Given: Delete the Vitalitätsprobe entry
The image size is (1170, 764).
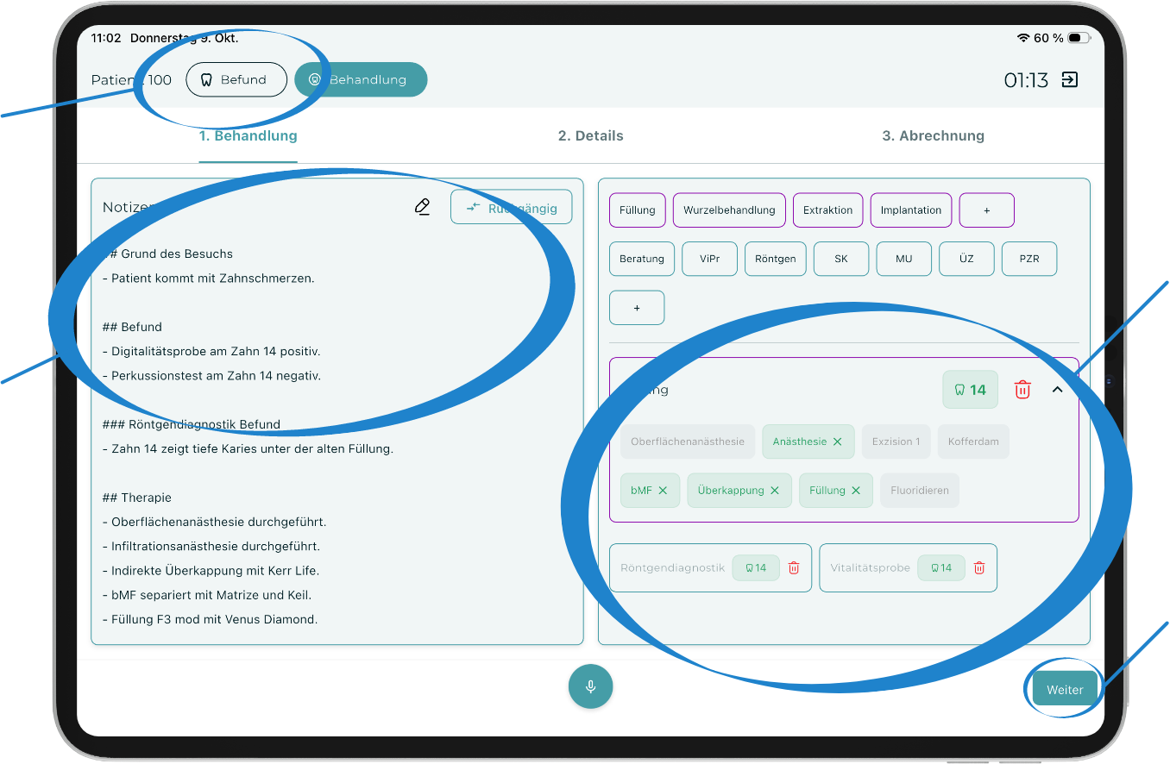Looking at the screenshot, I should [979, 568].
